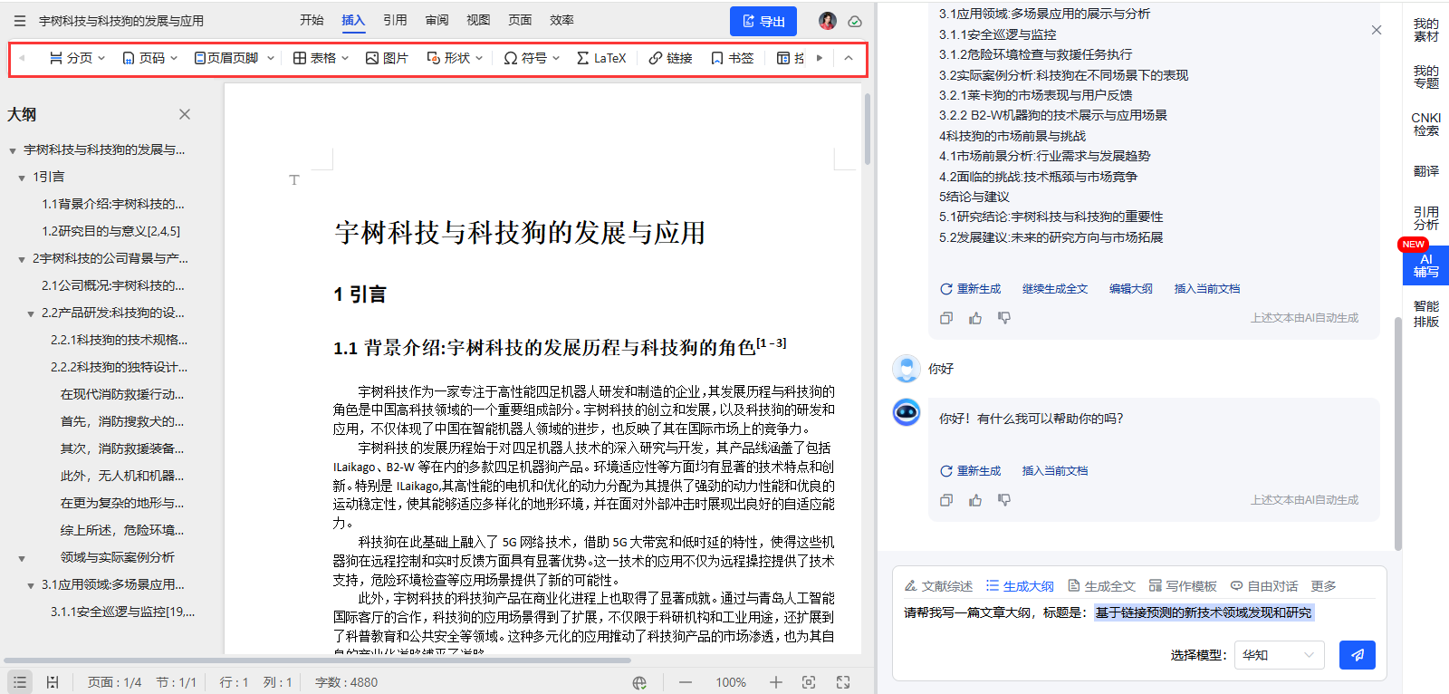1449x694 pixels.
Task: Select the 生成全文 mode tab
Action: pos(1101,586)
